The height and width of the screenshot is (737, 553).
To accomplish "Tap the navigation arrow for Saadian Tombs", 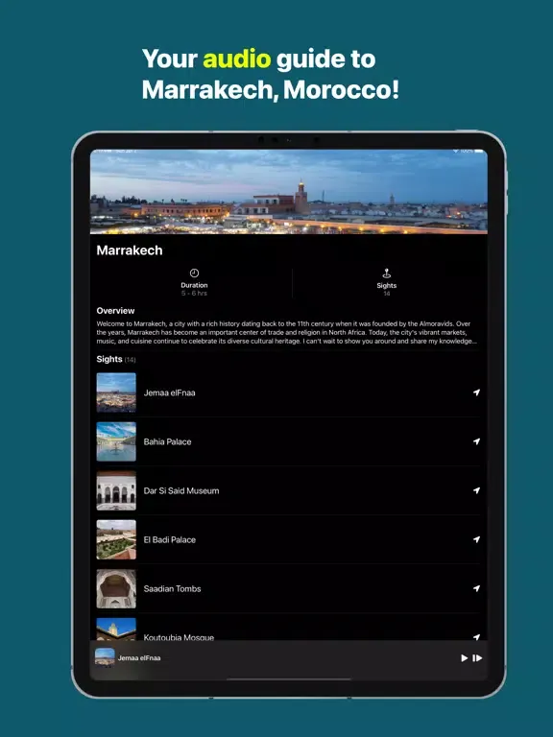I will click(476, 588).
